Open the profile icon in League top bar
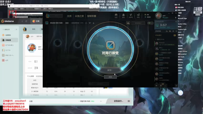 click(x=116, y=16)
